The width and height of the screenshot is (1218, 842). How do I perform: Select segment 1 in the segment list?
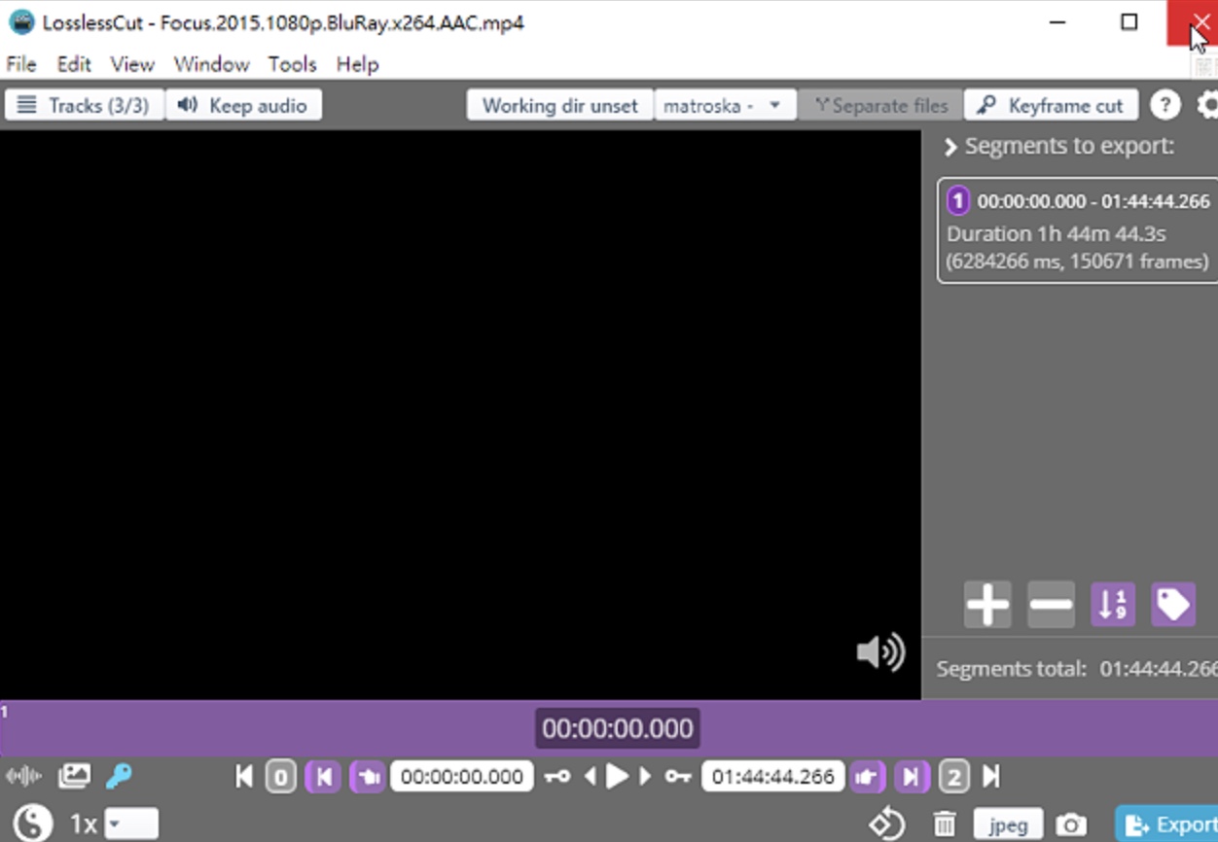click(x=1078, y=230)
